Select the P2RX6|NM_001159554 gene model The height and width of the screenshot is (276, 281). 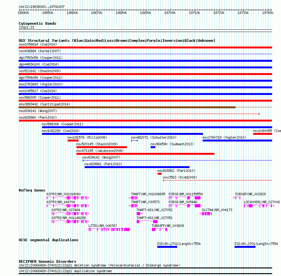point(185,198)
